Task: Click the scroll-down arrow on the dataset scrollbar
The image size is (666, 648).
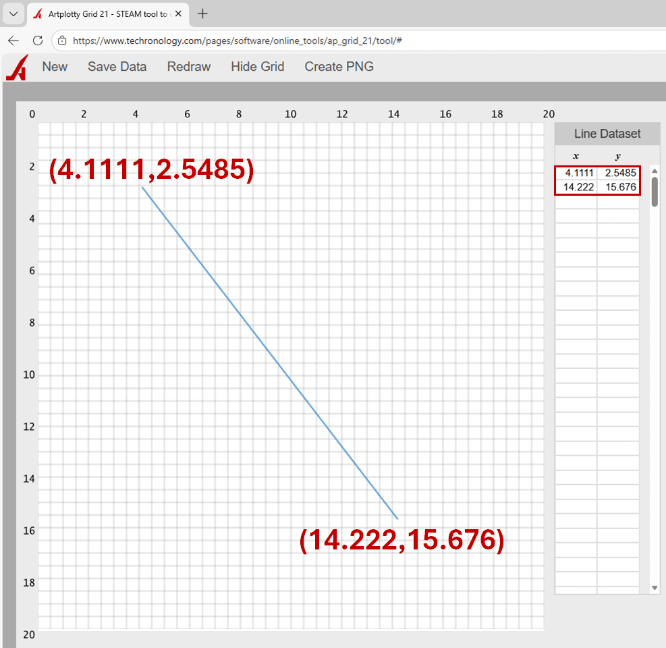Action: tap(653, 587)
